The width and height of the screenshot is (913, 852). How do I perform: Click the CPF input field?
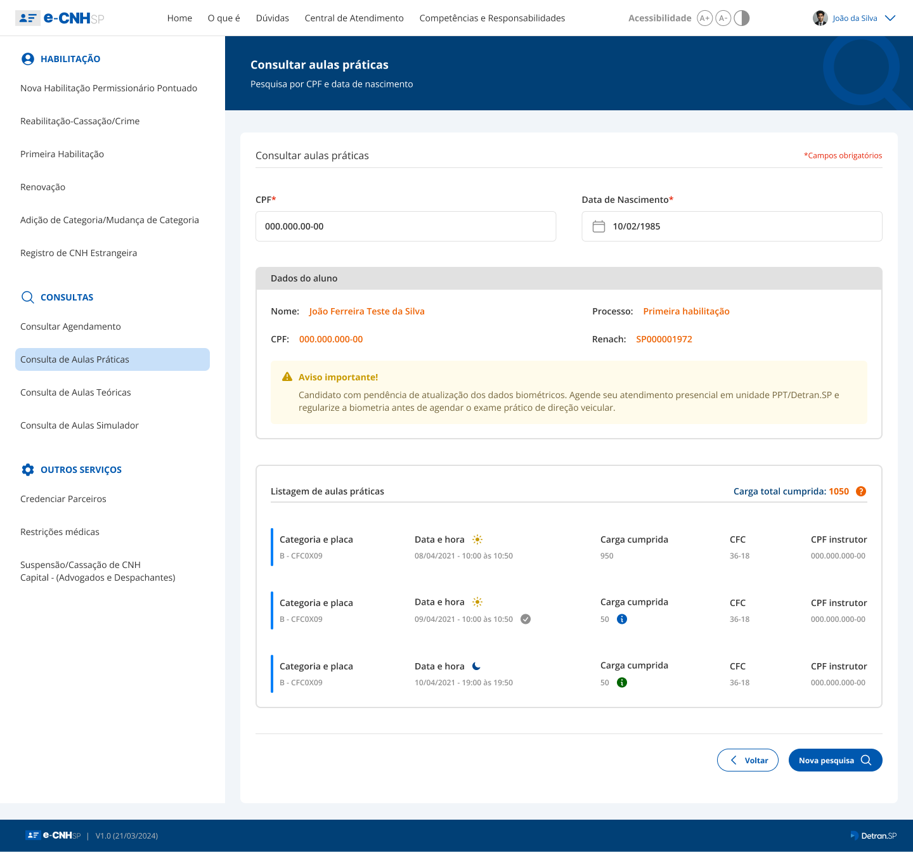point(406,226)
